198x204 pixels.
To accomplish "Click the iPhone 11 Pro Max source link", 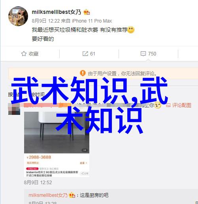I will pos(92,21).
